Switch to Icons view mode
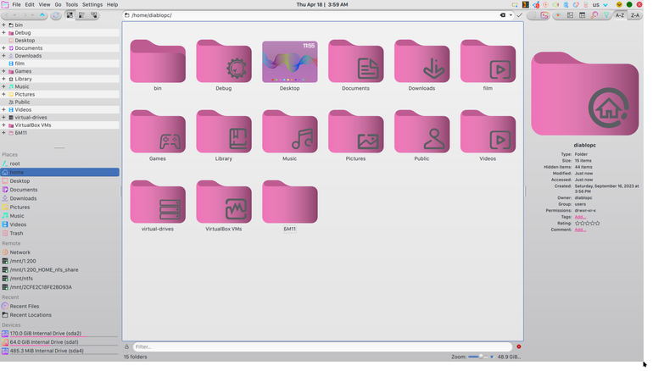Viewport: 653px width, 371px height. 70,15
